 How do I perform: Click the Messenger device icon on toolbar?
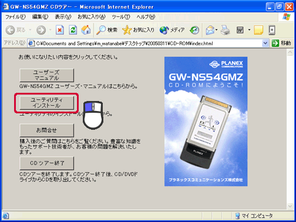tap(272, 30)
